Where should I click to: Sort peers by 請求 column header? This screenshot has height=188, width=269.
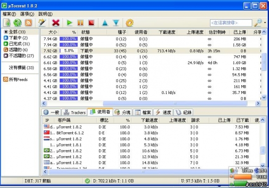click(199, 120)
